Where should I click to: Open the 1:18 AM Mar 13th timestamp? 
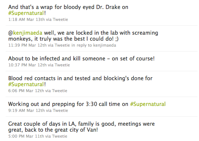[27, 19]
